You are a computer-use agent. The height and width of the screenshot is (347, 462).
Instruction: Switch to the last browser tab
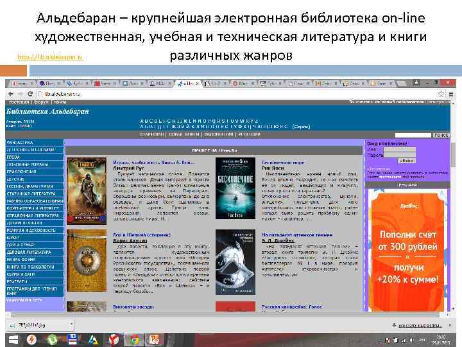[x=382, y=84]
